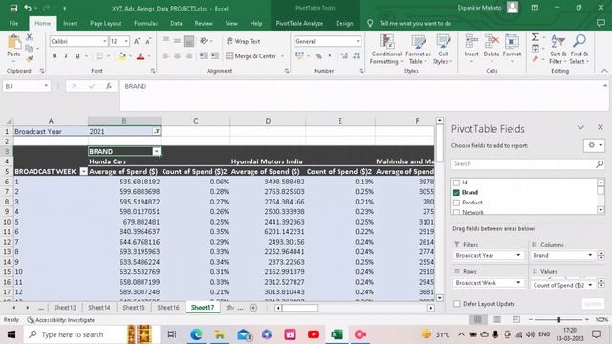Switch to the Insert tab
The width and height of the screenshot is (612, 344).
[70, 23]
